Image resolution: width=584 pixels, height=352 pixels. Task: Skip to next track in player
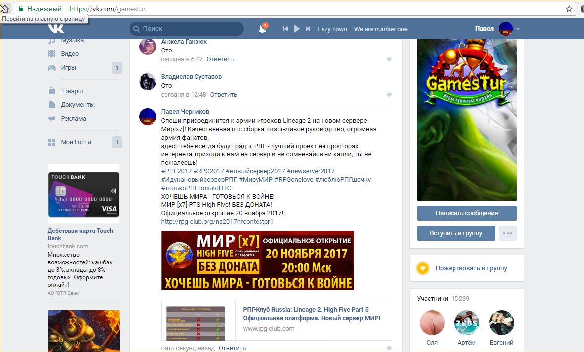click(308, 29)
